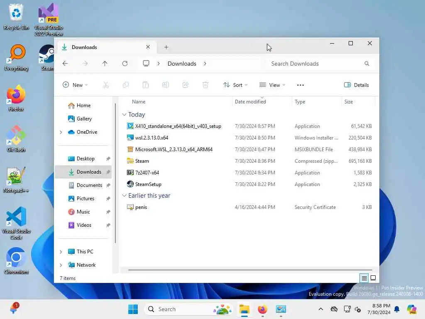Viewport: 425px width, 319px height.
Task: Select the Notepad++ desktop icon
Action: coord(16,180)
